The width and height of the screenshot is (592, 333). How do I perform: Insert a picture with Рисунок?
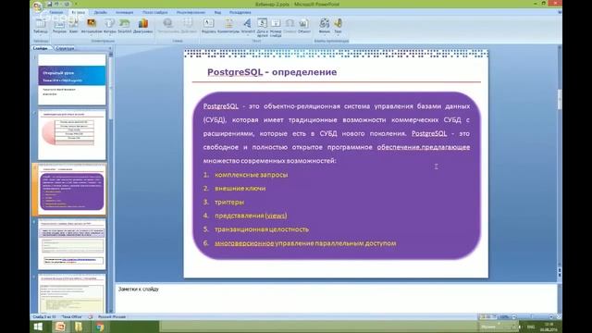(59, 26)
